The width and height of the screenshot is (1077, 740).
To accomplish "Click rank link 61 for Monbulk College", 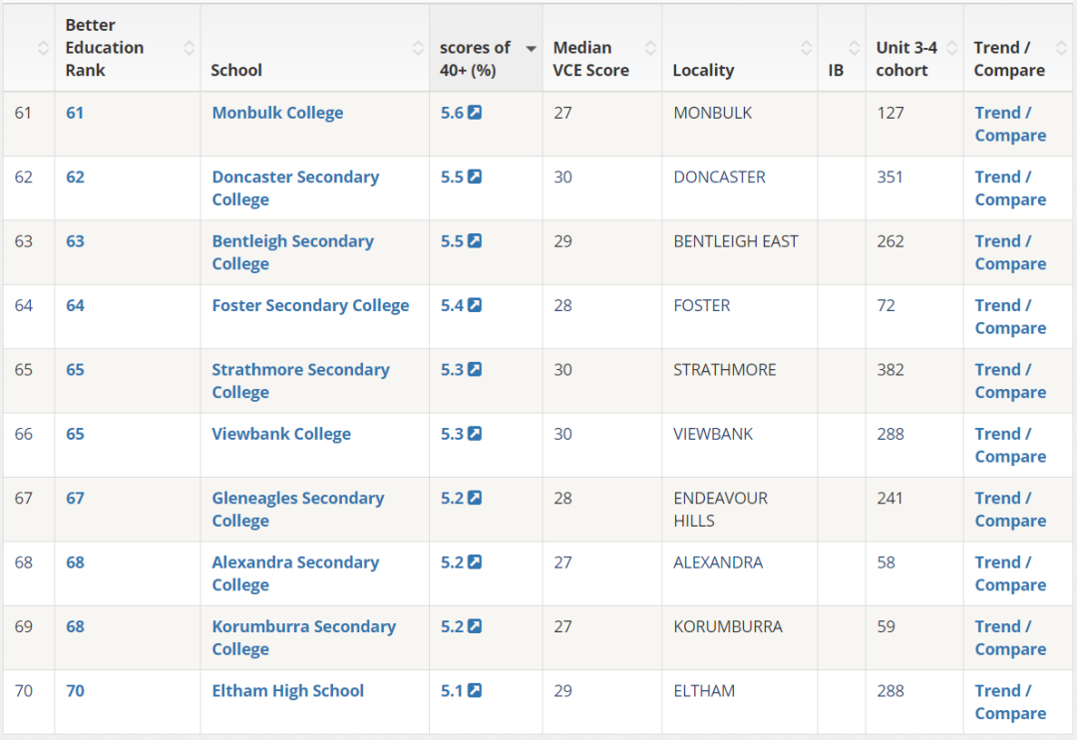I will (75, 113).
